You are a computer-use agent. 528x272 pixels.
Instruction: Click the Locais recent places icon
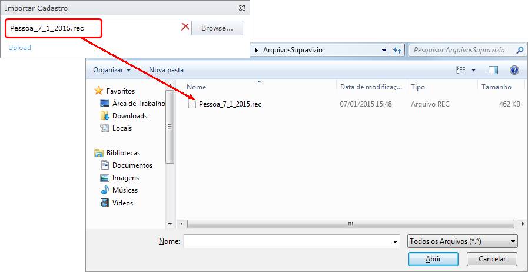[x=105, y=128]
